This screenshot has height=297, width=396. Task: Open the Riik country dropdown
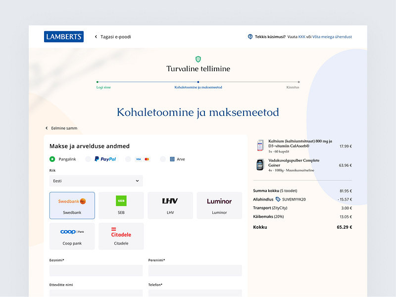[96, 181]
